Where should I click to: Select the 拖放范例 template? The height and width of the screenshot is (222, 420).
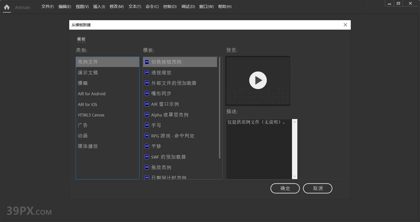(x=180, y=167)
